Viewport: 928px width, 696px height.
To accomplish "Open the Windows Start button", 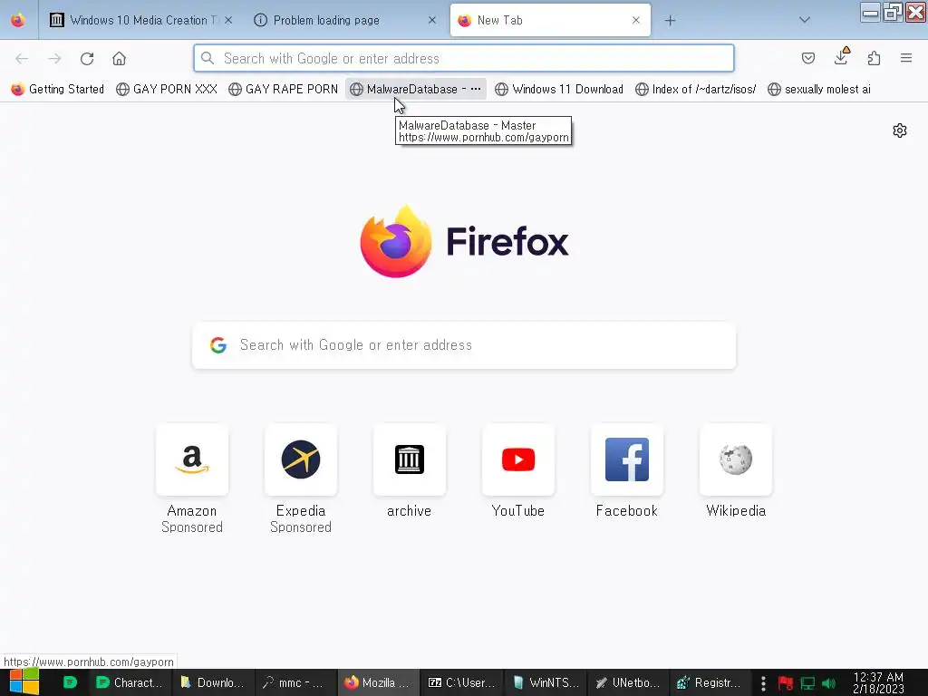I will 24,682.
